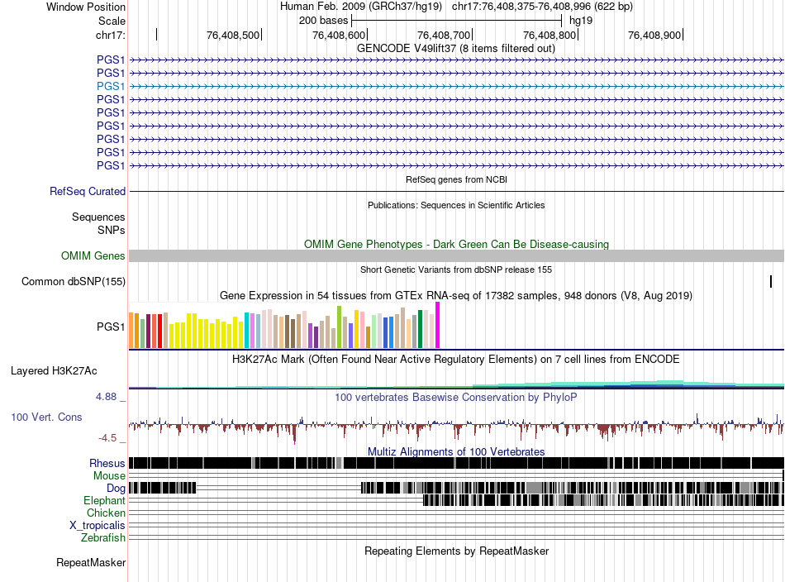This screenshot has width=785, height=582.
Task: Click the Rhesus alignment block row
Action: point(456,463)
